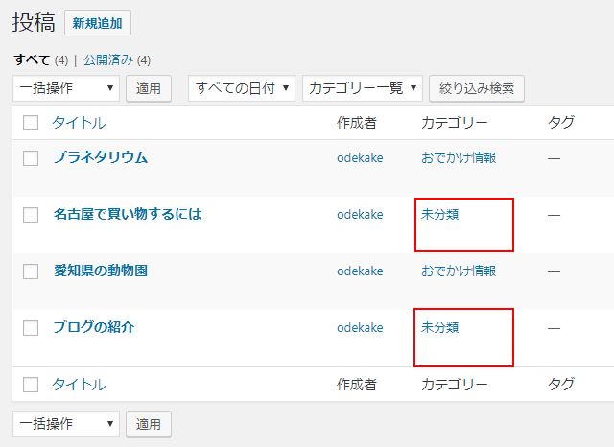
Task: Check the box for プラネタリウム post
Action: tap(31, 158)
